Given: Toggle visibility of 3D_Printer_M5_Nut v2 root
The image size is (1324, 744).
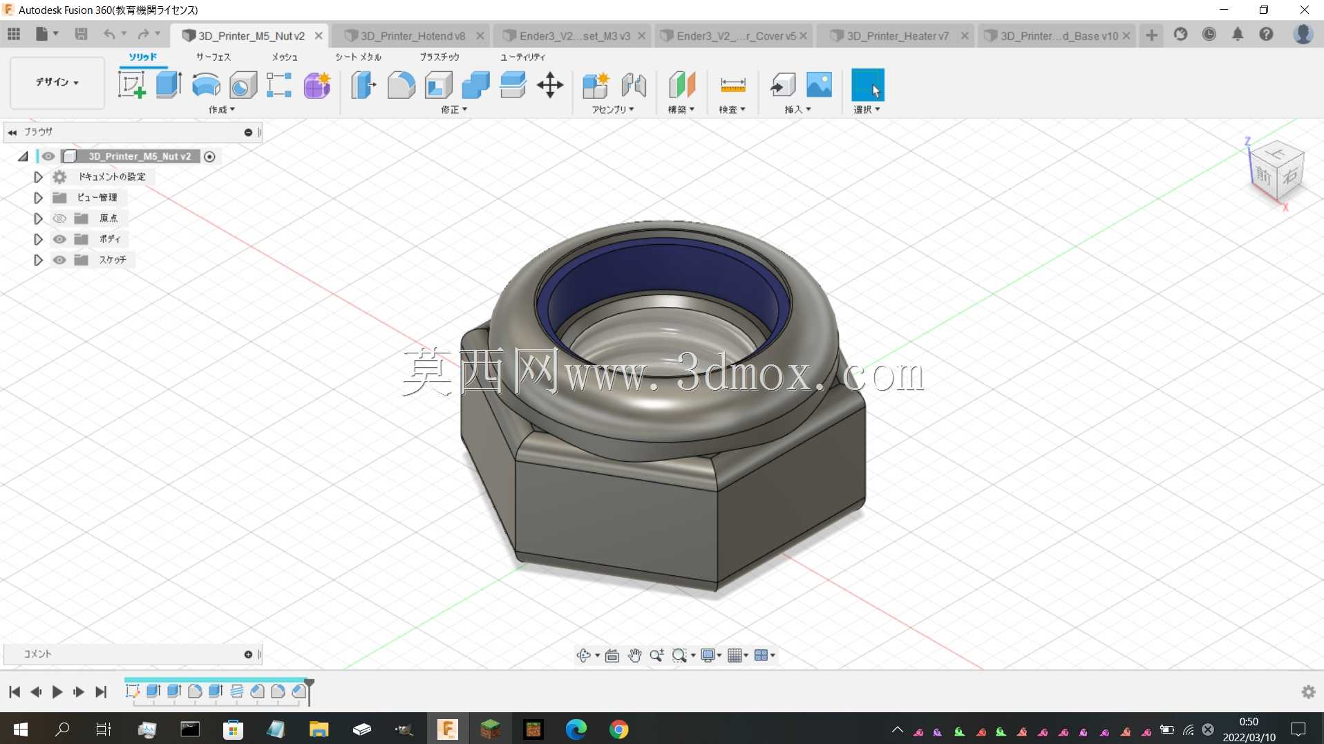Looking at the screenshot, I should click(x=48, y=156).
